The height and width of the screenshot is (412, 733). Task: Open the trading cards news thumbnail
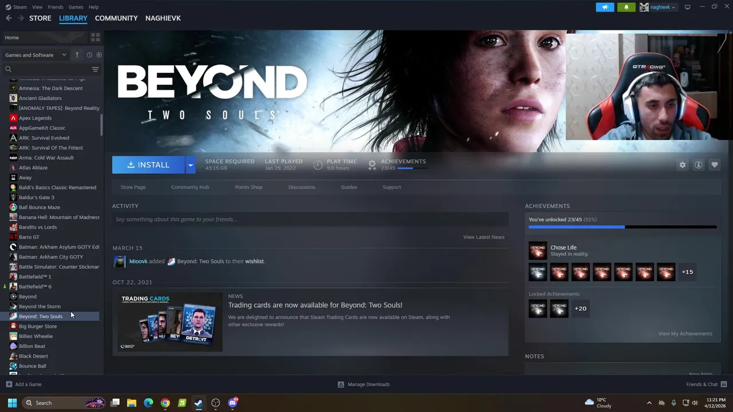(170, 322)
